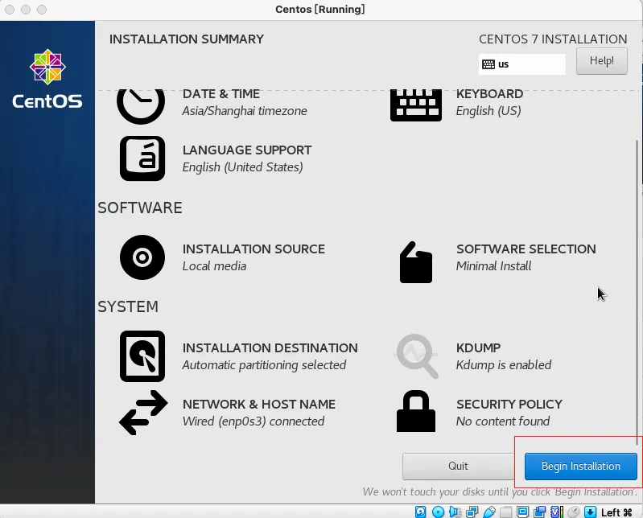Click 'No content found' text

pyautogui.click(x=503, y=421)
